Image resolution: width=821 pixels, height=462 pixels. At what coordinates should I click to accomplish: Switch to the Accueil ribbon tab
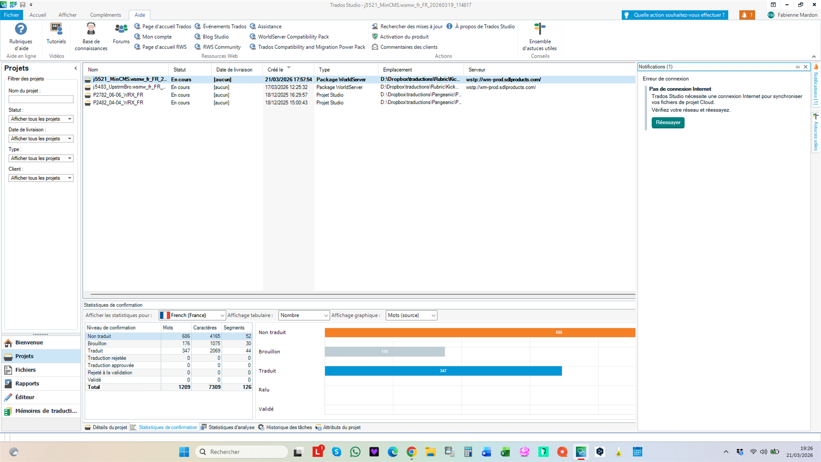(37, 15)
